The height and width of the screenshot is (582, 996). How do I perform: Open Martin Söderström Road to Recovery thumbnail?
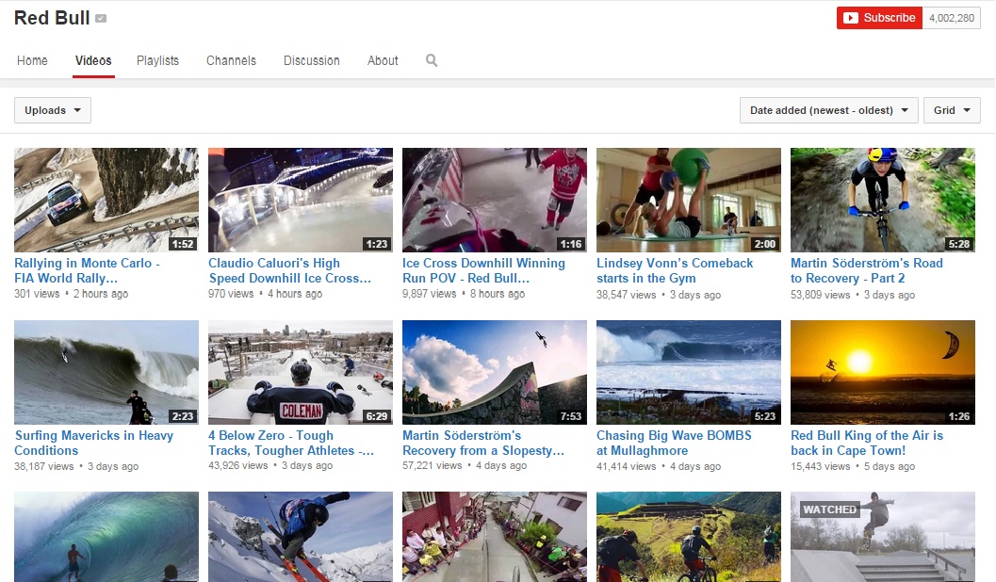point(883,200)
